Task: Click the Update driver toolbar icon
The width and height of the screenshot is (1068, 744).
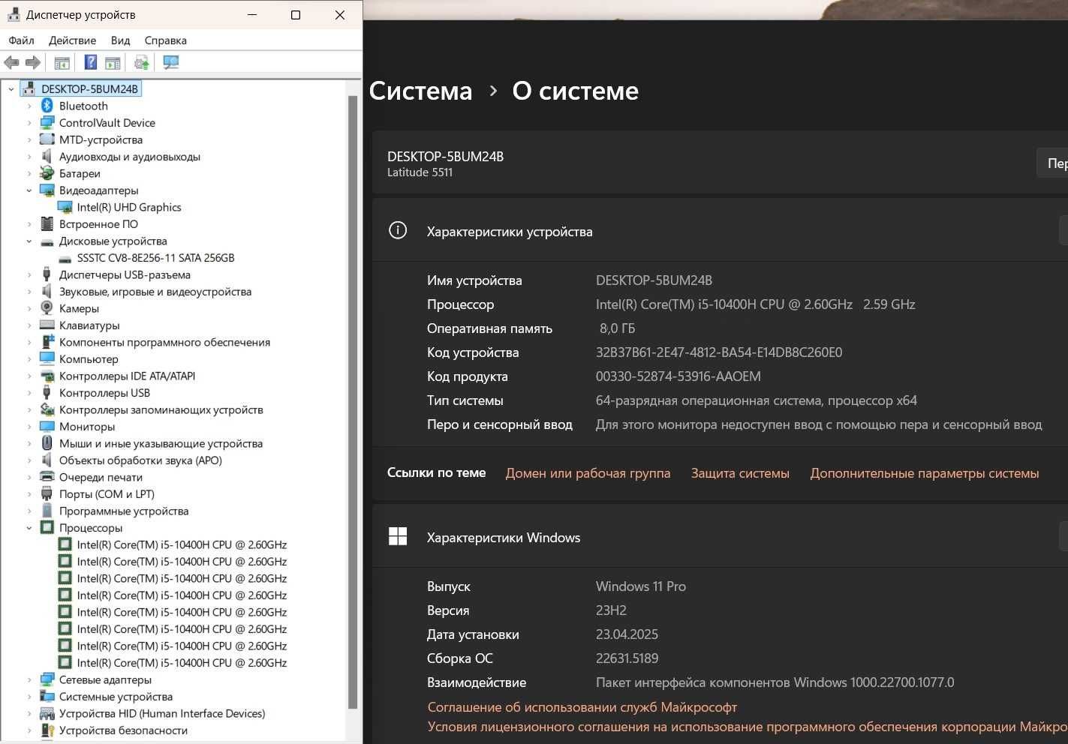Action: pyautogui.click(x=141, y=63)
